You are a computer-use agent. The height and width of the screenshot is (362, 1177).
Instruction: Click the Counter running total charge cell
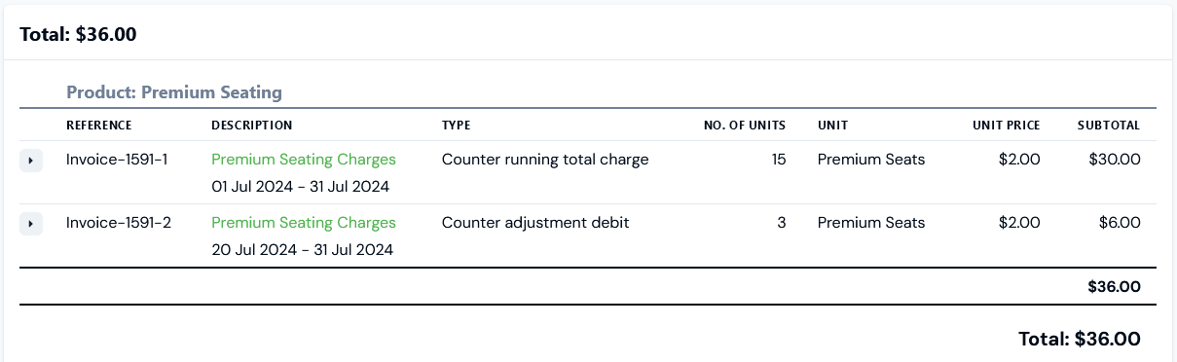[545, 160]
